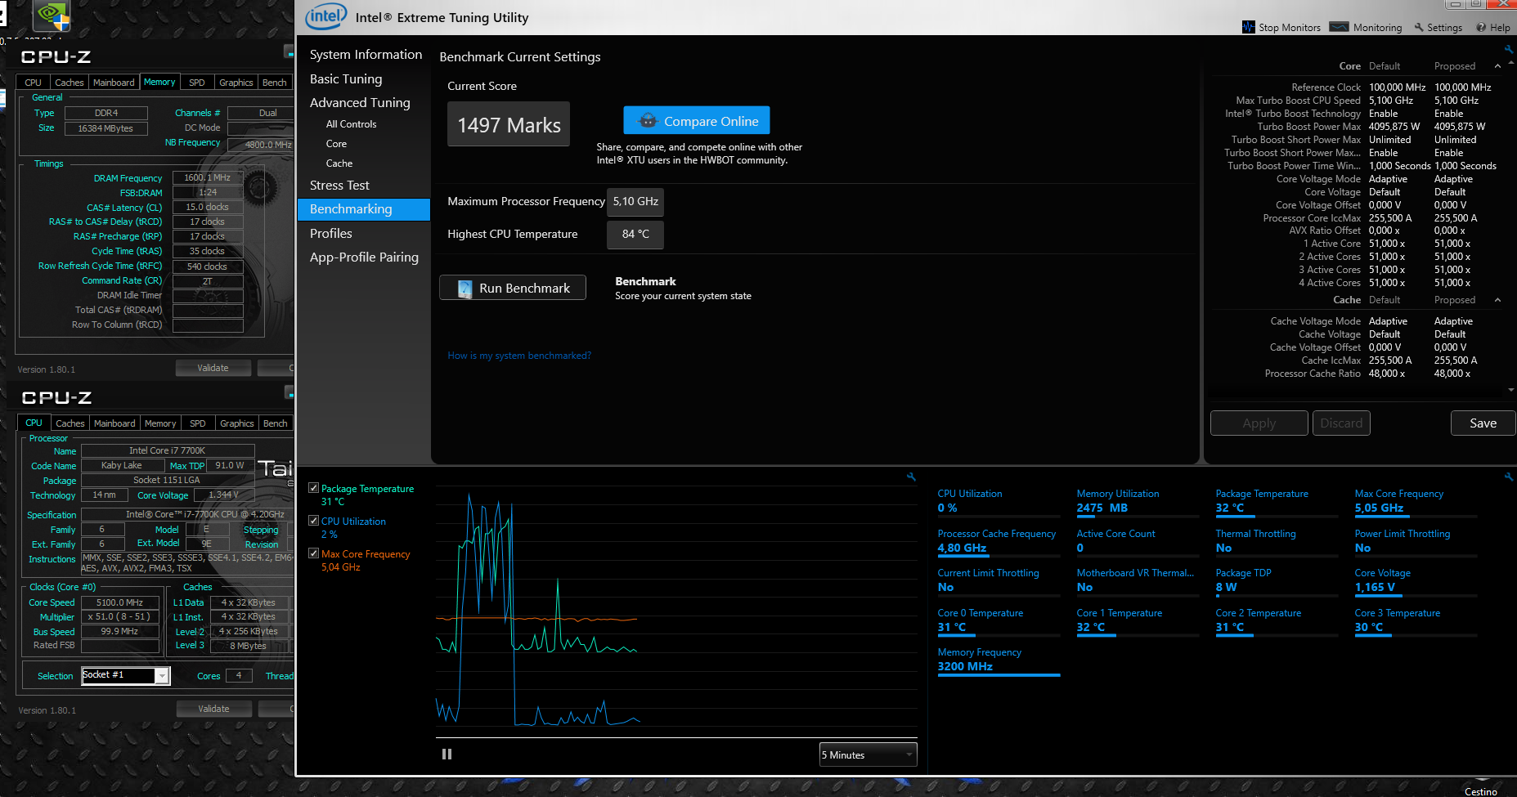Open Profiles section

pyautogui.click(x=331, y=234)
